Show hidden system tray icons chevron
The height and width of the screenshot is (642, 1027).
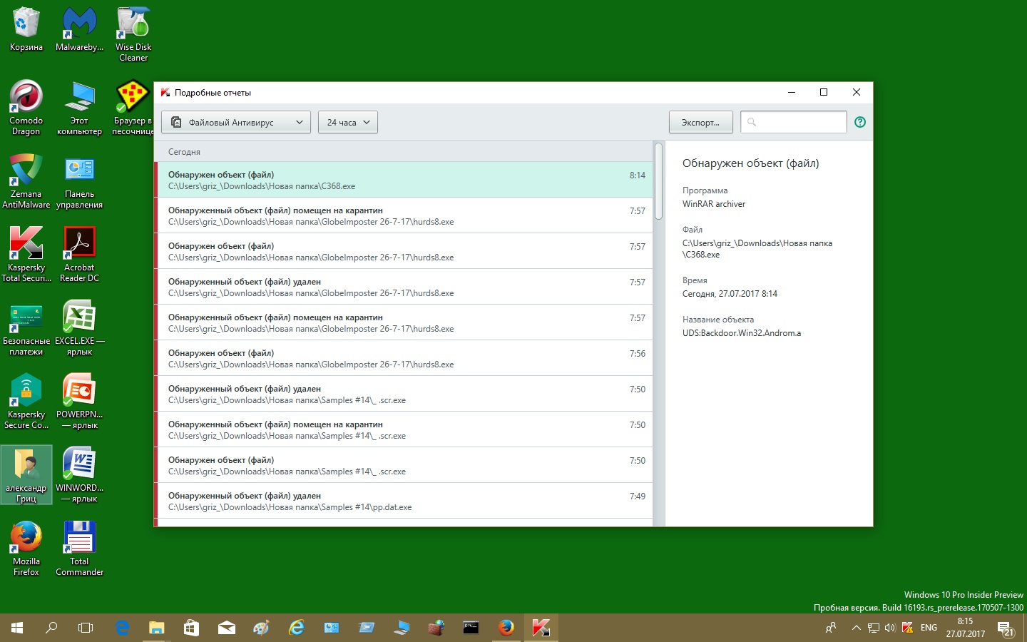point(856,628)
